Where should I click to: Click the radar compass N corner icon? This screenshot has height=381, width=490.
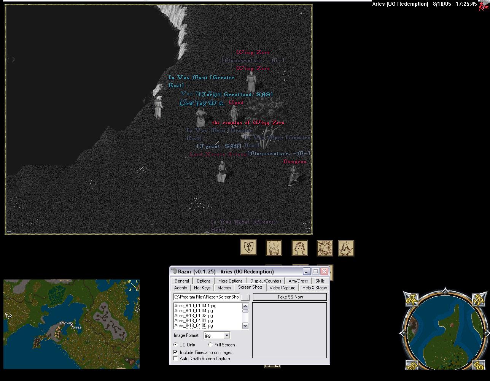pos(479,300)
